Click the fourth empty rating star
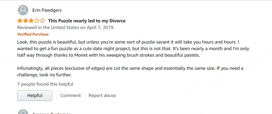Screen dimensions: 272x114 [37, 21]
